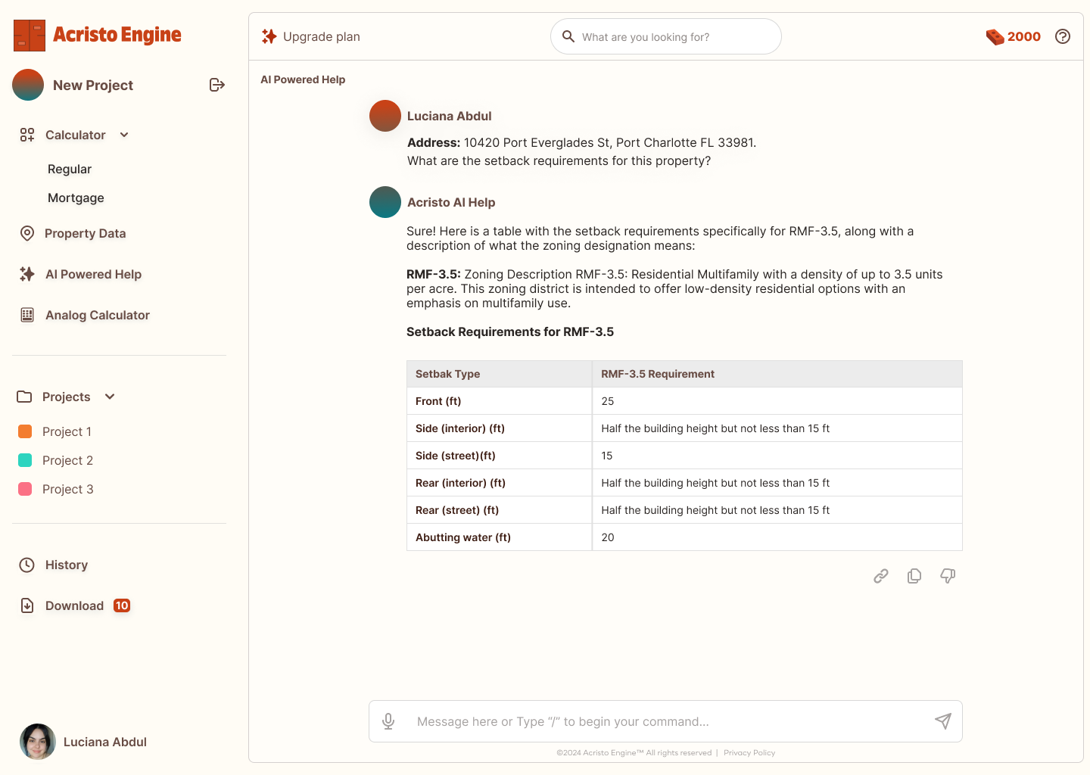This screenshot has width=1090, height=775.
Task: Open Analog Calculator
Action: 98,315
